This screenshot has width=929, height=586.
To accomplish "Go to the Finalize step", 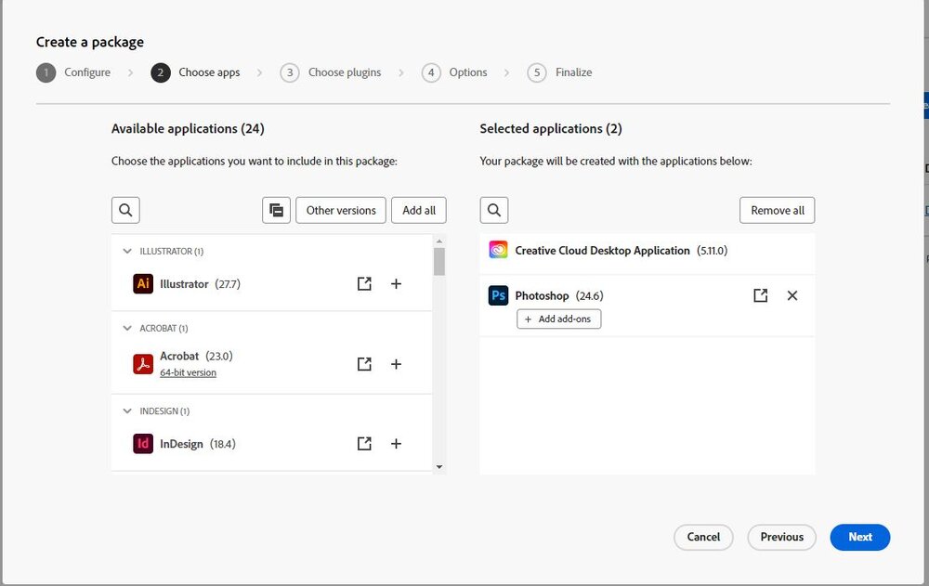I will pyautogui.click(x=560, y=72).
